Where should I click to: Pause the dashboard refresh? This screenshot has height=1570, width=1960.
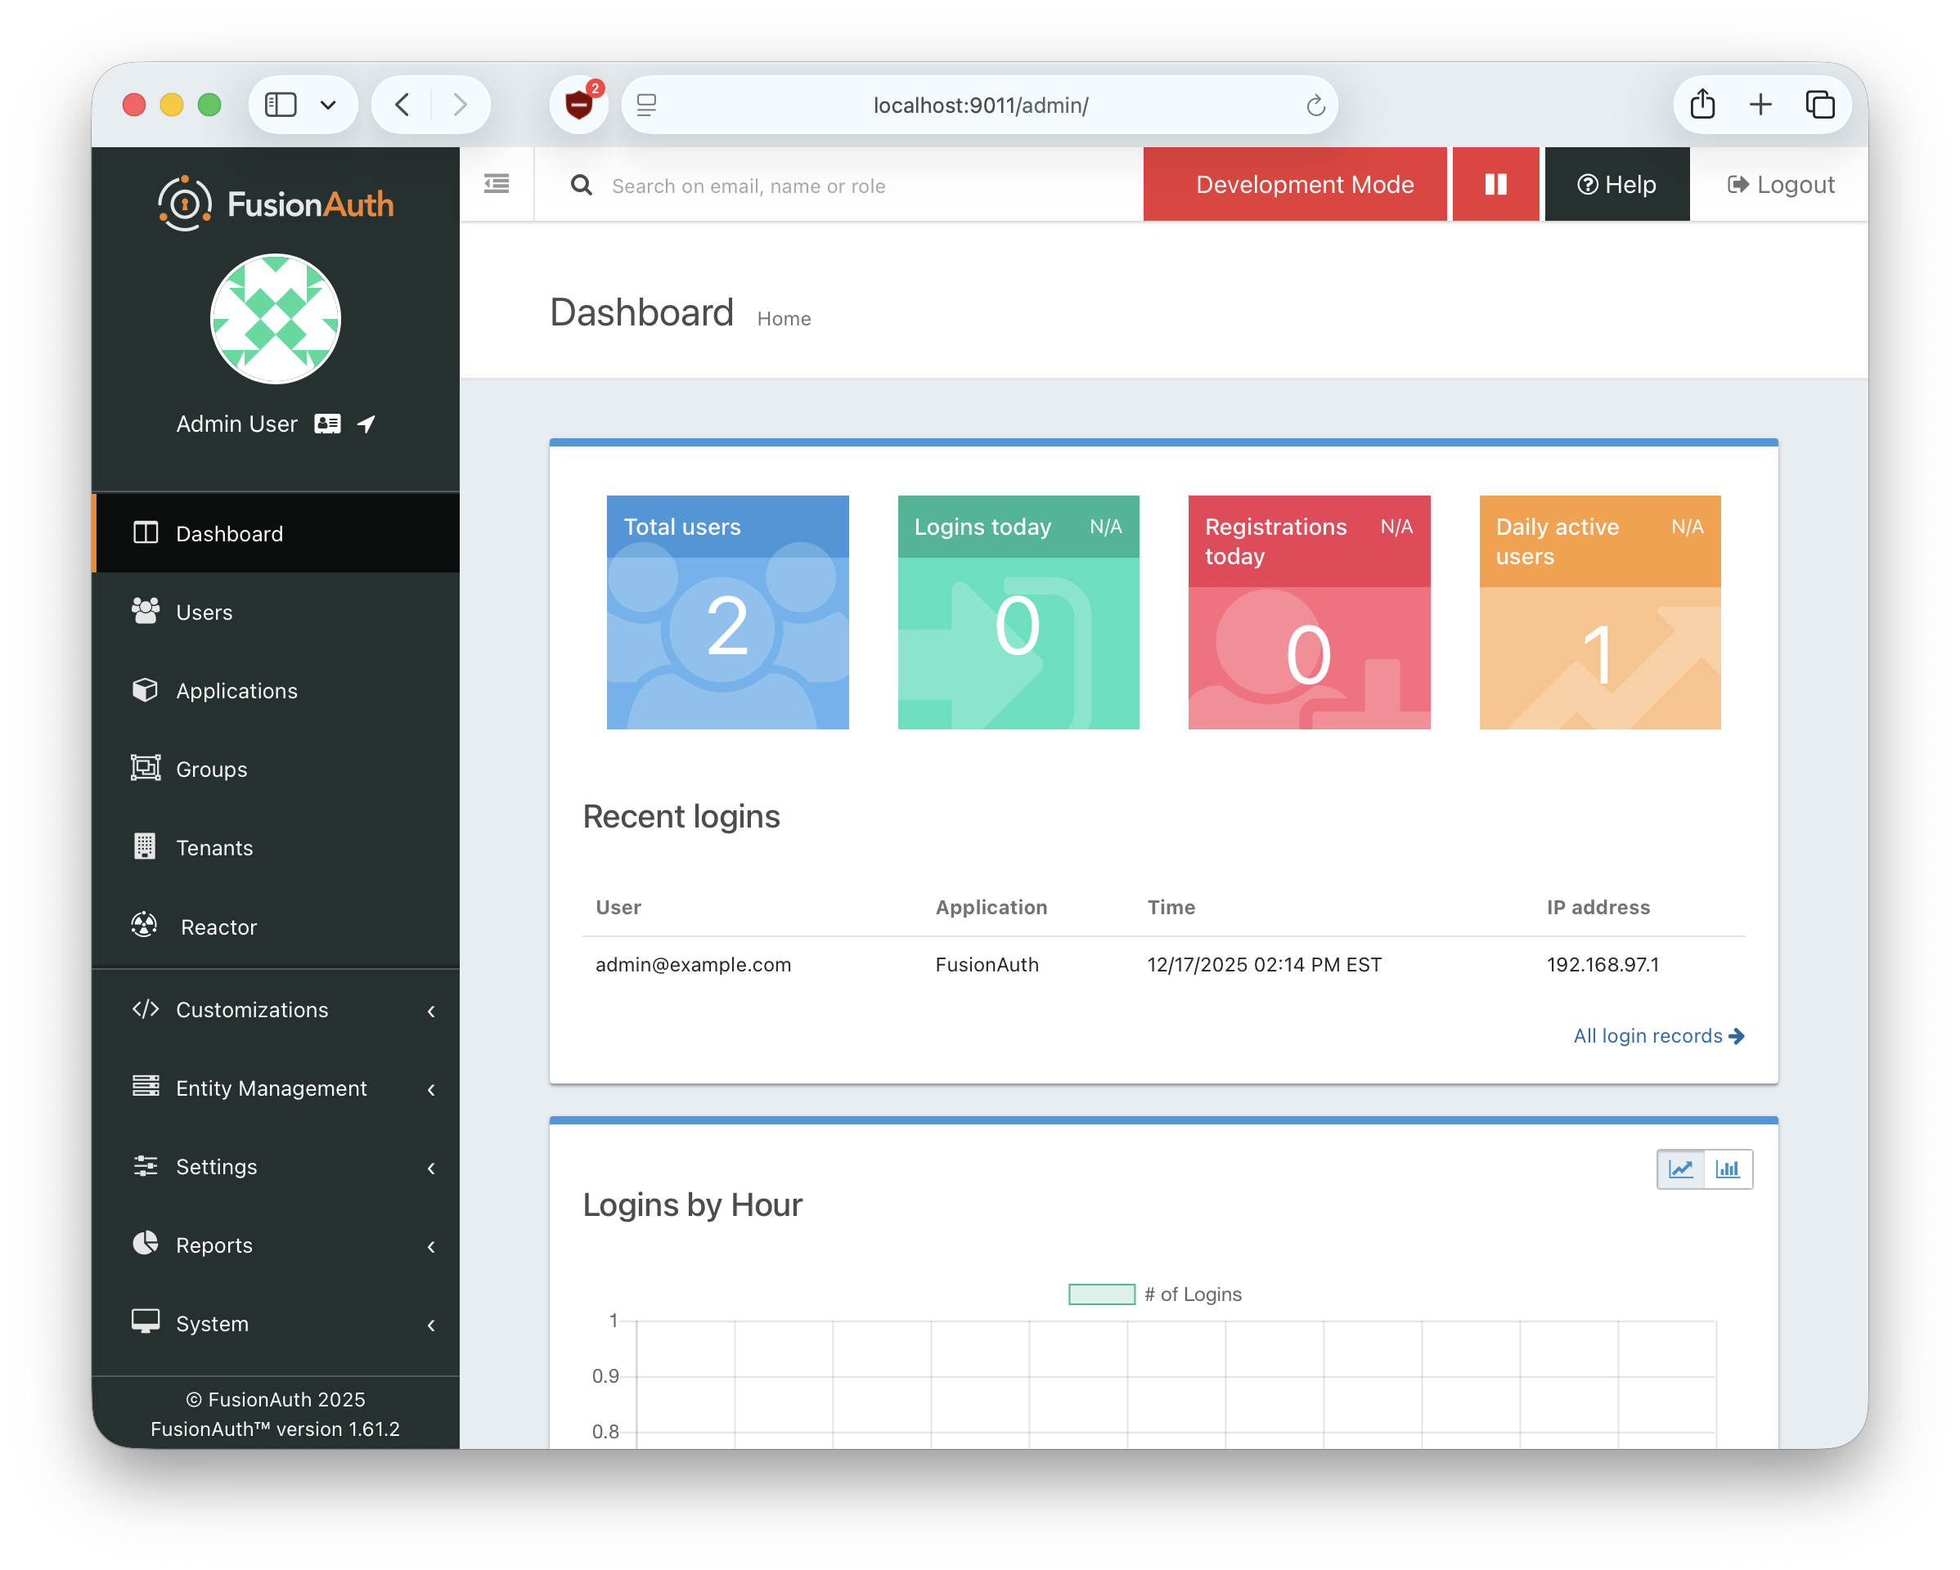[x=1495, y=183]
